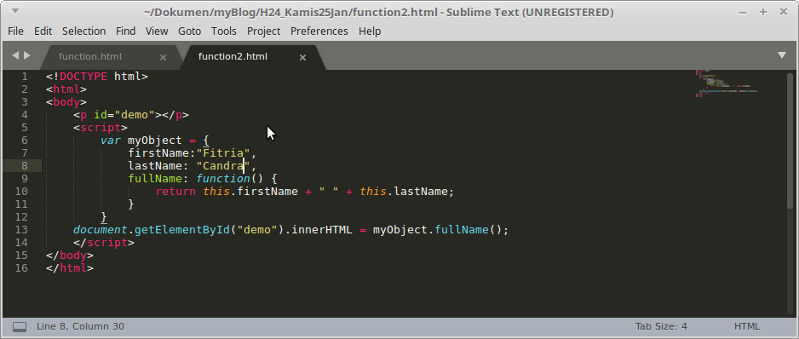Open the Edit menu
Viewport: 799px width, 339px height.
pyautogui.click(x=43, y=32)
